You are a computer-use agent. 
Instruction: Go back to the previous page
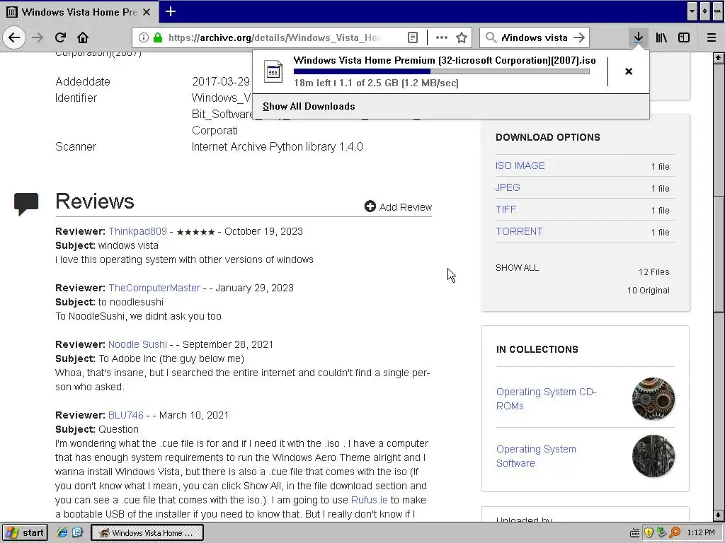(x=14, y=37)
